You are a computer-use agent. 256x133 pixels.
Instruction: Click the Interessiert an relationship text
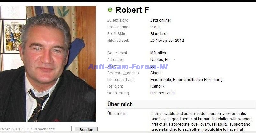click(x=186, y=80)
